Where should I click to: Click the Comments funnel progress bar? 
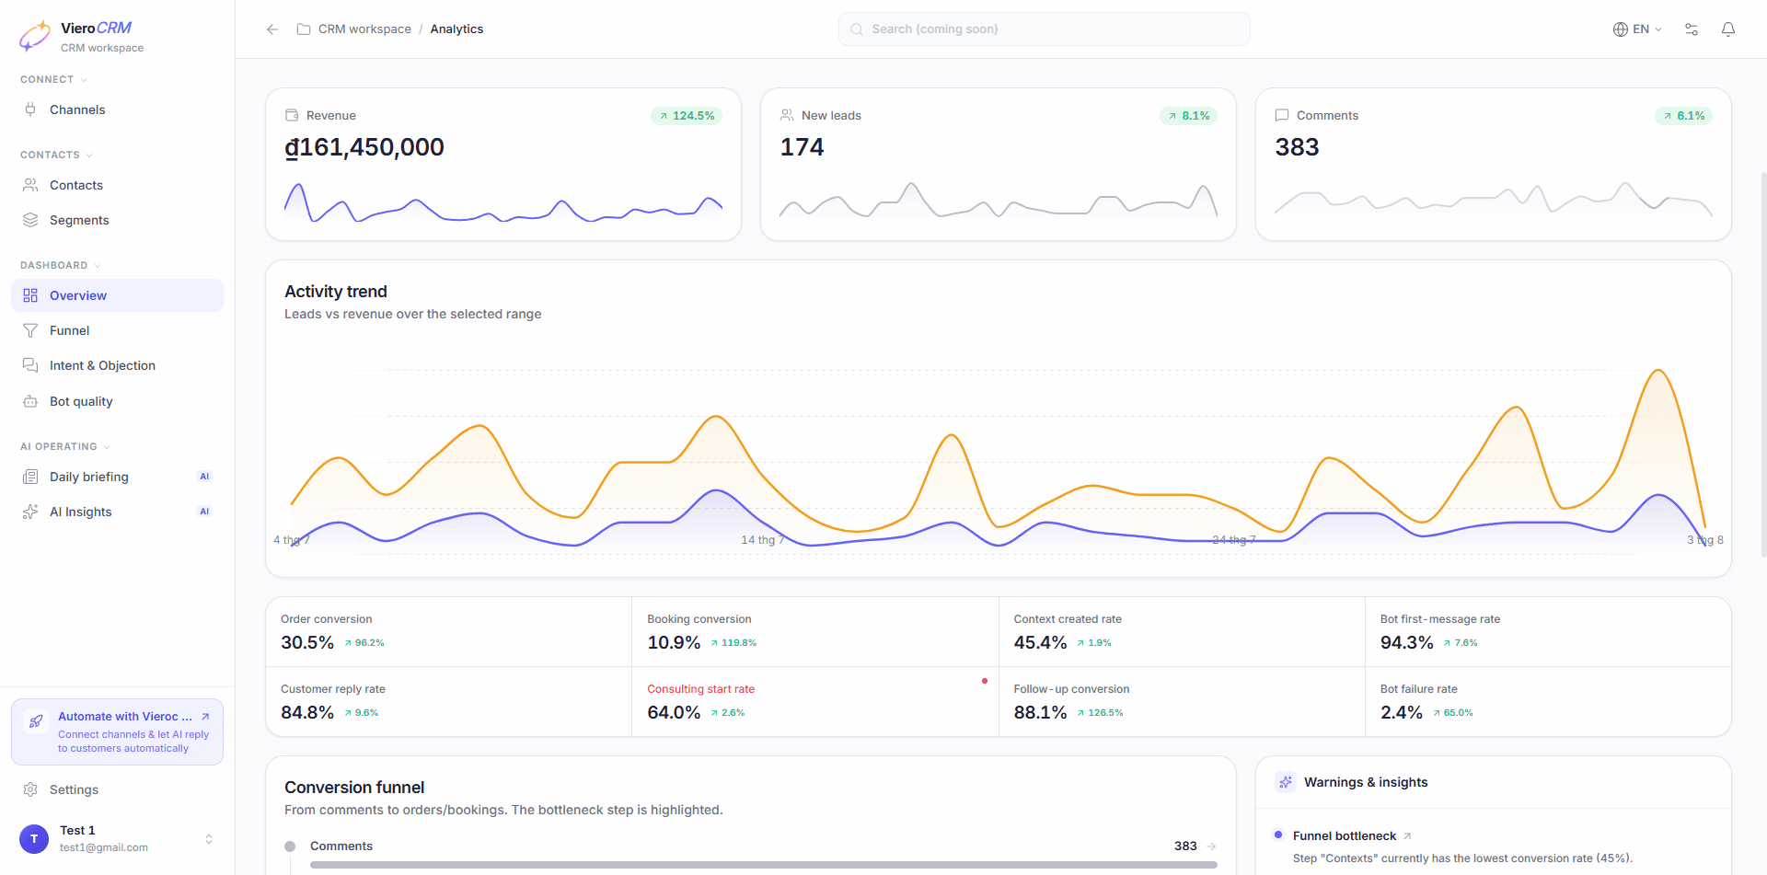click(x=763, y=865)
